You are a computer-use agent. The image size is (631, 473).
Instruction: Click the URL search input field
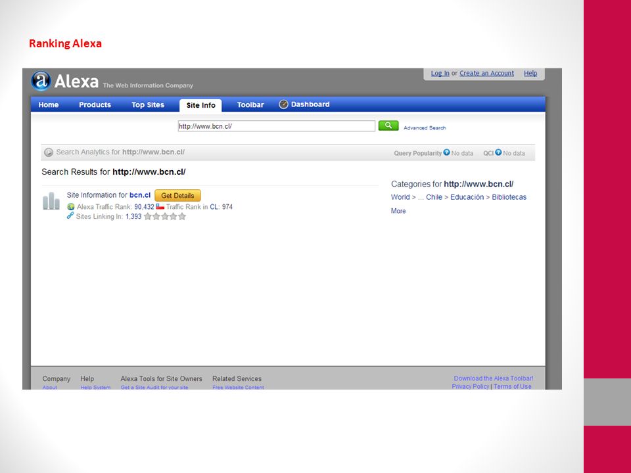tap(277, 126)
